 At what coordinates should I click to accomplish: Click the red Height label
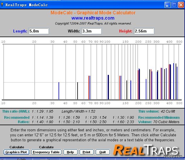[x=126, y=31]
